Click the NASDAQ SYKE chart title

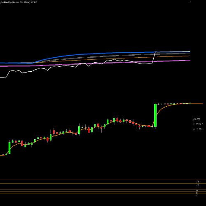tap(28, 2)
